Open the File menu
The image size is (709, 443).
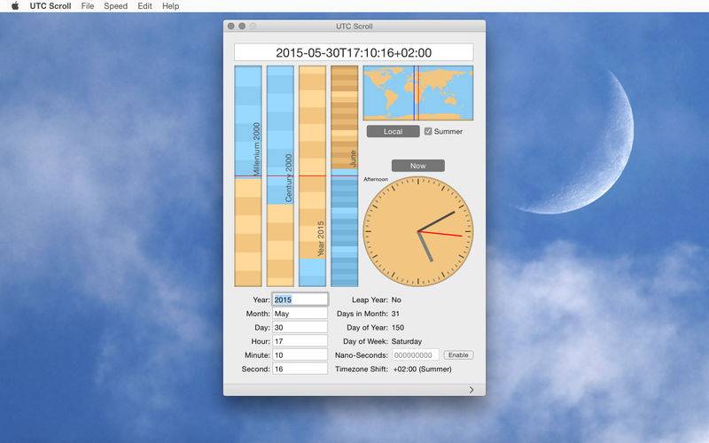[88, 6]
